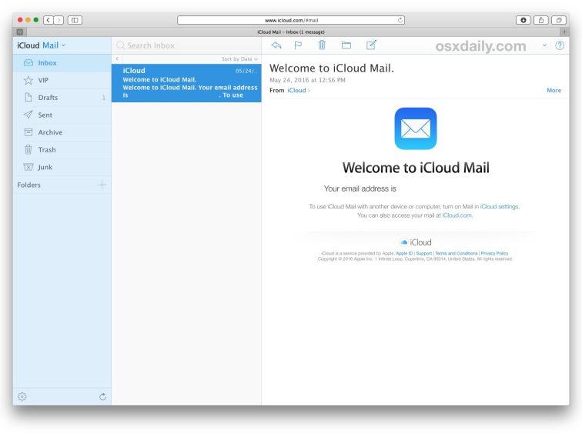Go to the Sent mailbox
This screenshot has width=582, height=437.
(45, 115)
